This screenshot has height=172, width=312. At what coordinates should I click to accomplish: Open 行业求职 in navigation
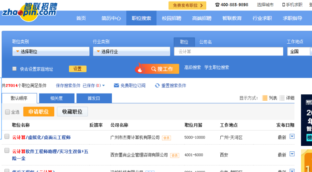(262, 18)
